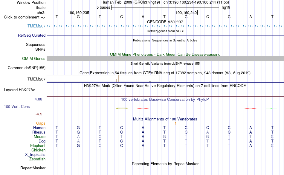Screen dimensions: 284x175
Task: Click position marker 190,160,240
Action: (186, 13)
